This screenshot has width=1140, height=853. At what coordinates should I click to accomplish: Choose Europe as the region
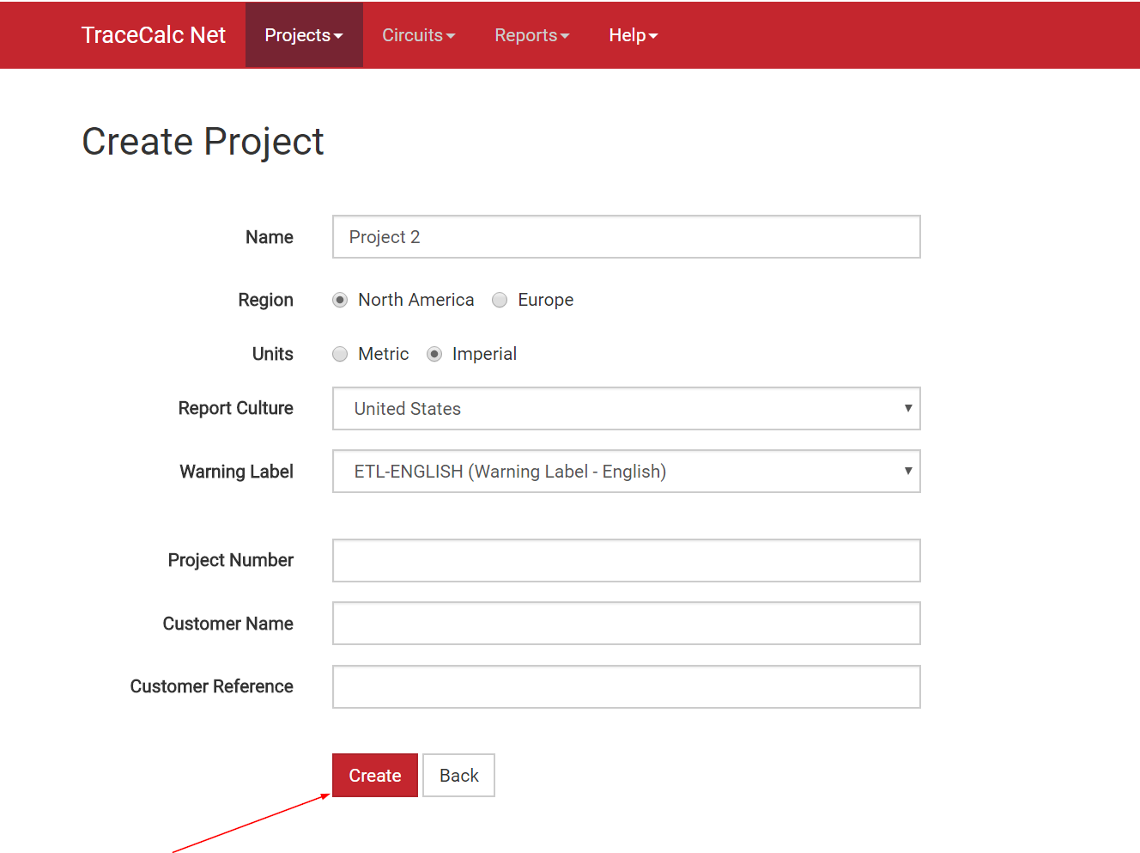point(500,300)
